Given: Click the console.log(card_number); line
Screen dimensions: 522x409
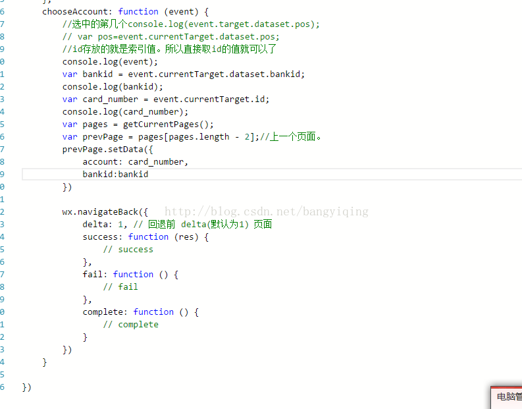Looking at the screenshot, I should click(x=125, y=112).
